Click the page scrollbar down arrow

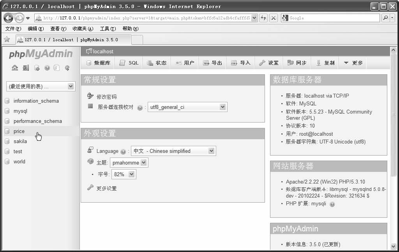(x=394, y=246)
